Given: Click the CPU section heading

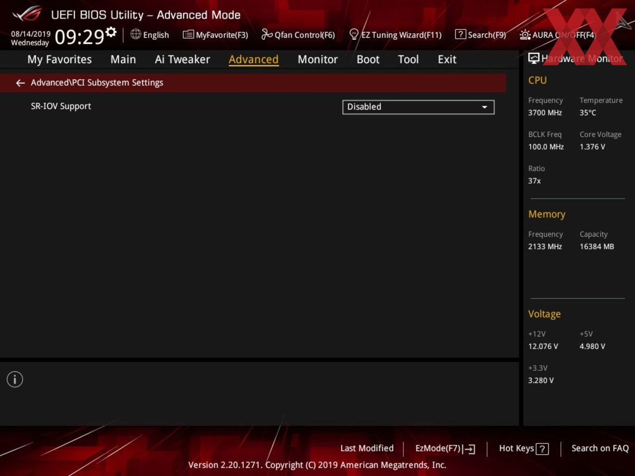Looking at the screenshot, I should (537, 80).
